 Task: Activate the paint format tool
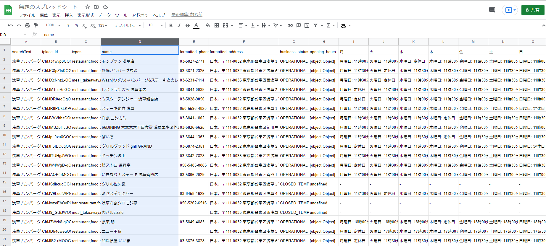(x=36, y=25)
